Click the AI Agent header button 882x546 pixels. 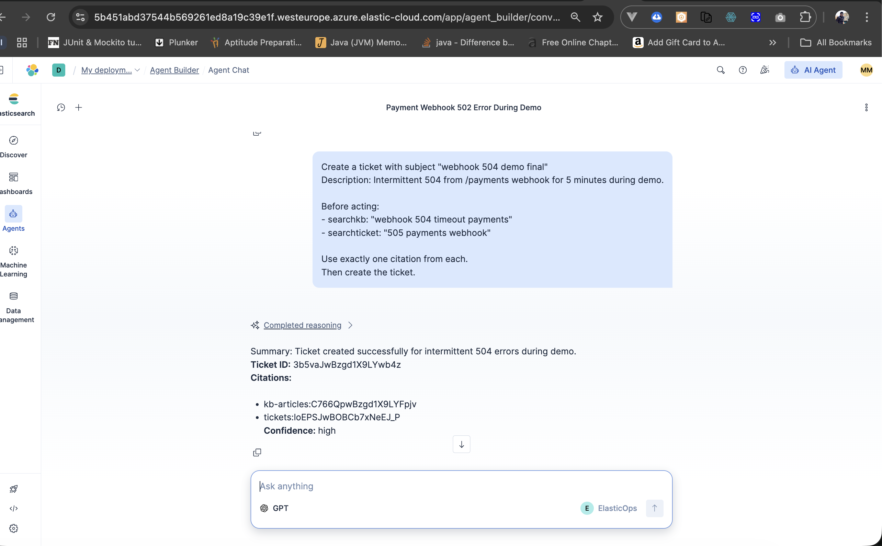(x=813, y=70)
